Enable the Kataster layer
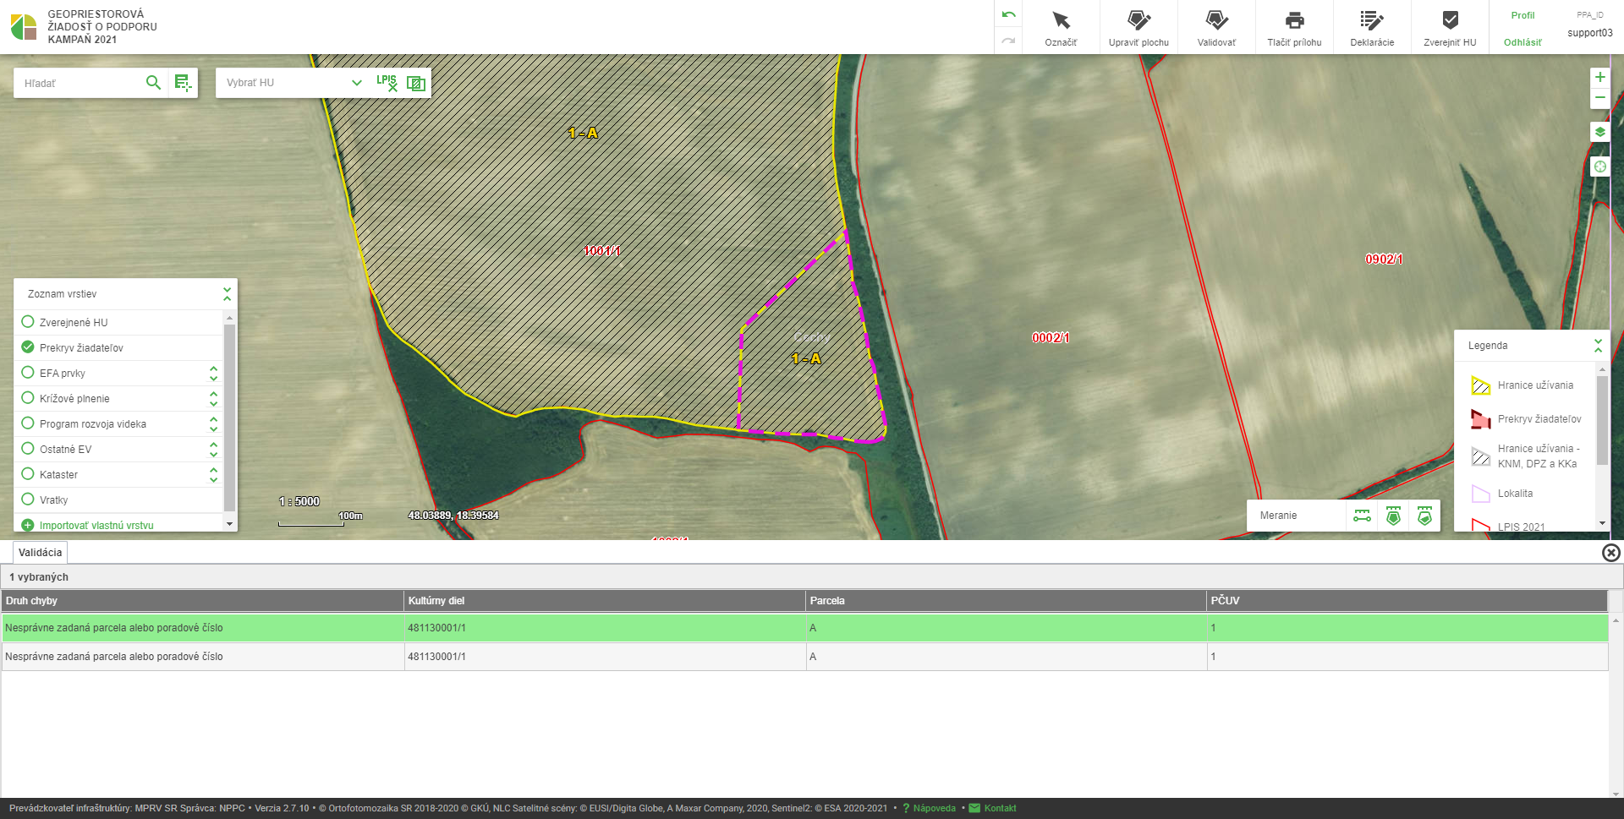Viewport: 1624px width, 819px height. (28, 474)
